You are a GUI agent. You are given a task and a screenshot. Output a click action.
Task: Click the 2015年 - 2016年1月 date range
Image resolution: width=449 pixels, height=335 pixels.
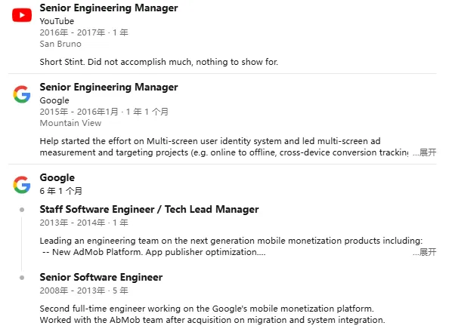pyautogui.click(x=79, y=112)
